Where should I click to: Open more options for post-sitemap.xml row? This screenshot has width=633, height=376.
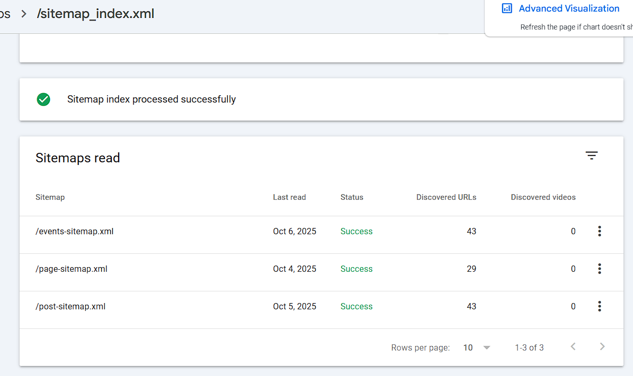[x=599, y=306]
